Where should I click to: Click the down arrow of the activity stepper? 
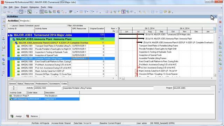pyautogui.click(x=14, y=89)
